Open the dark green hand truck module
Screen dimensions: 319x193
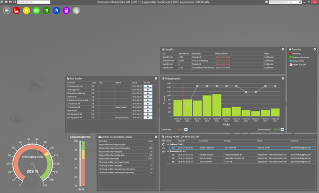(x=47, y=11)
